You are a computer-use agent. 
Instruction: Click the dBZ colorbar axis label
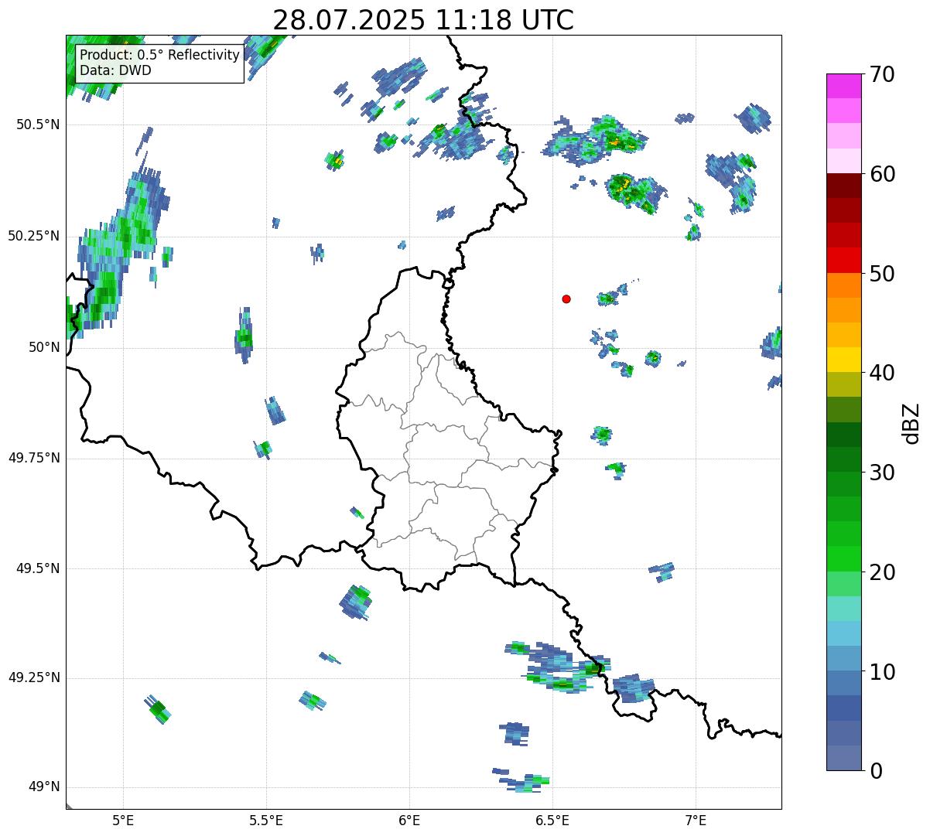point(911,423)
